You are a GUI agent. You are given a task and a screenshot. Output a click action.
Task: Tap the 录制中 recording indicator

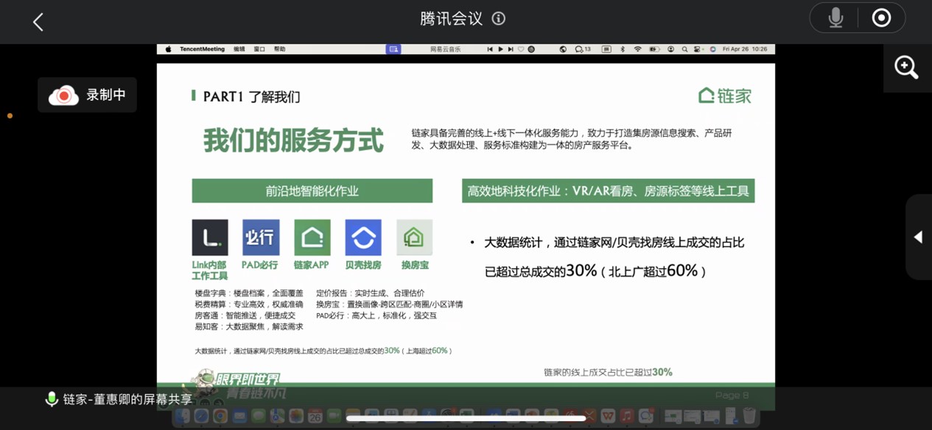87,95
